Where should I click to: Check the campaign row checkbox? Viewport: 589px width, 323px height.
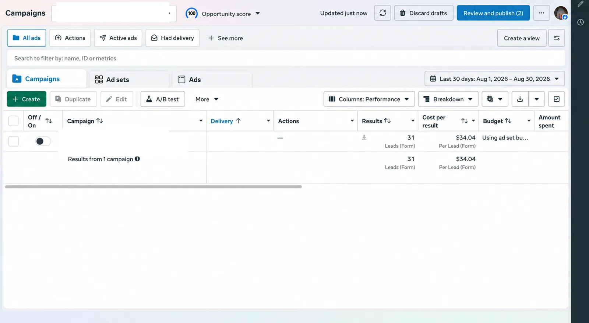(x=13, y=141)
